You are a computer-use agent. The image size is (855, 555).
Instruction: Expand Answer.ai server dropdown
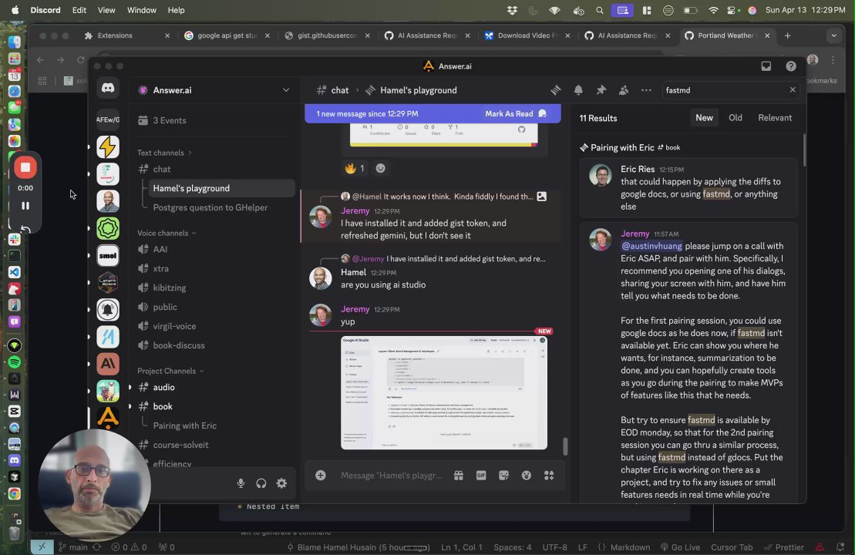point(286,90)
